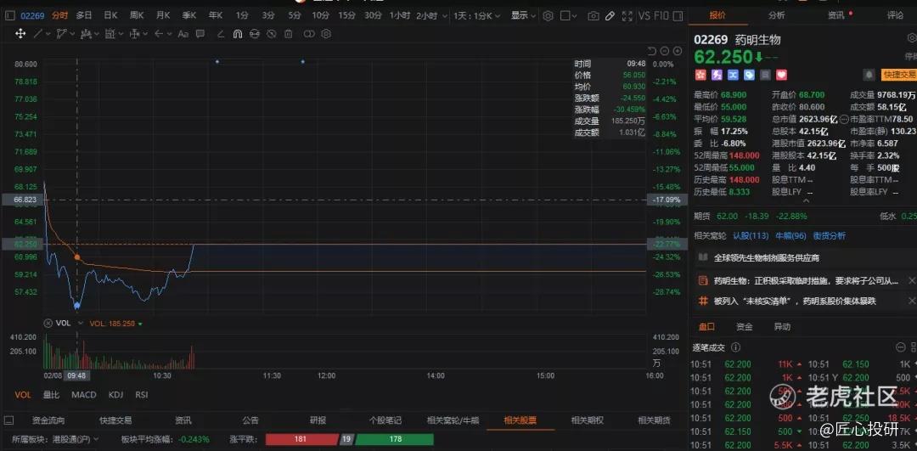Open chart settings gear next to 显示
Viewport: 917px width, 451px height.
[x=548, y=16]
